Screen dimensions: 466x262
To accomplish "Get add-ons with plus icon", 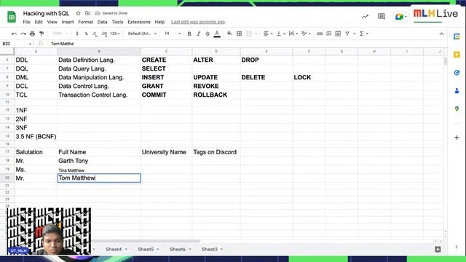I will (457, 138).
